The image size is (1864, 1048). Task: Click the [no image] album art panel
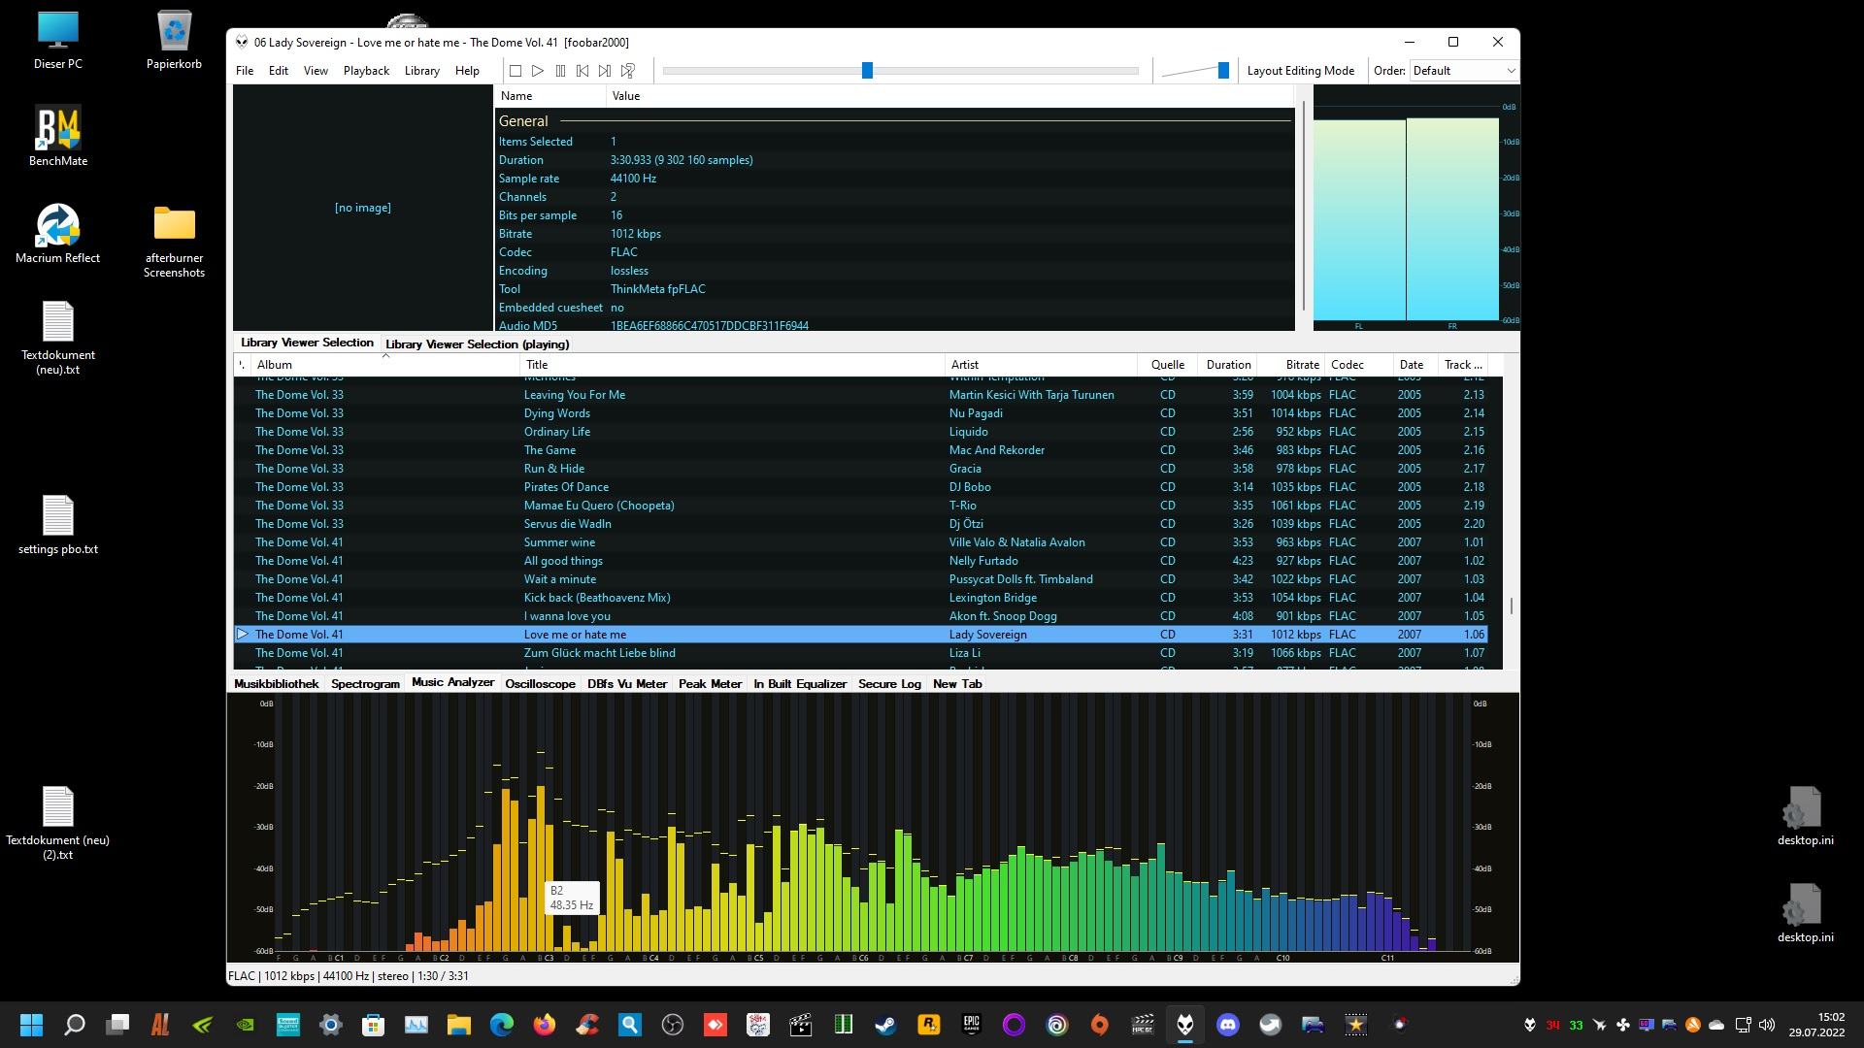(x=363, y=208)
